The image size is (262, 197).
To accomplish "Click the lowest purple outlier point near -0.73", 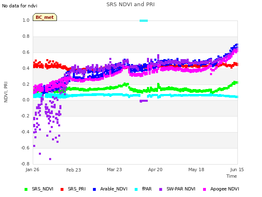I will 50,159.
